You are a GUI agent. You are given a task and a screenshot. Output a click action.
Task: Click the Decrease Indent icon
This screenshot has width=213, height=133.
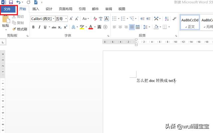142,19
